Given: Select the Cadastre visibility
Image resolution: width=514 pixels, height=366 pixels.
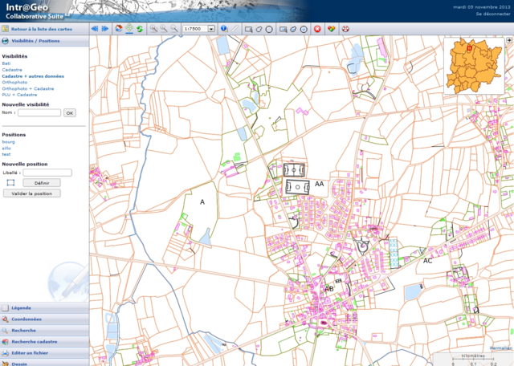Looking at the screenshot, I should coord(12,70).
